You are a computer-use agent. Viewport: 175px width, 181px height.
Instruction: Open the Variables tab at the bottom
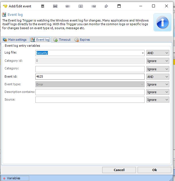[14, 178]
